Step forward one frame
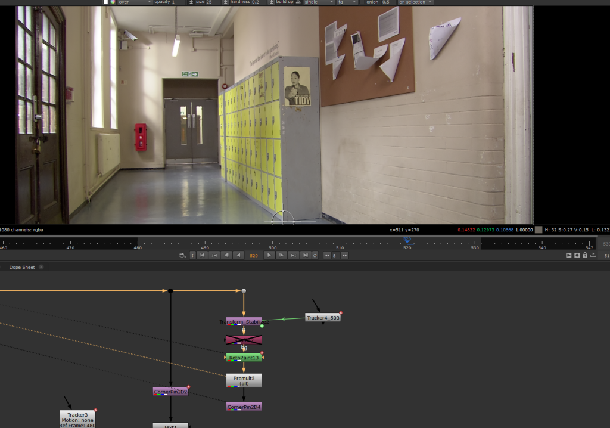The width and height of the screenshot is (610, 428). coord(281,256)
